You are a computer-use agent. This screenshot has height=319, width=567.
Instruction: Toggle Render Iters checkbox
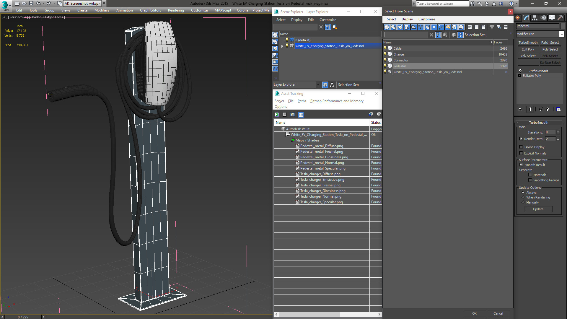pyautogui.click(x=521, y=139)
